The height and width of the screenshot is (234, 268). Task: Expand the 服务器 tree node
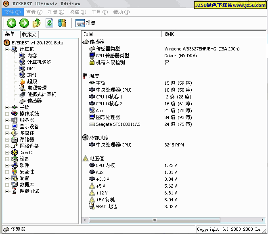7,120
